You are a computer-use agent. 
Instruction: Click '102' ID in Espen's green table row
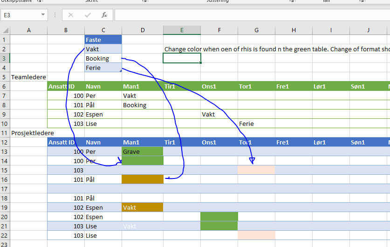(x=66, y=115)
